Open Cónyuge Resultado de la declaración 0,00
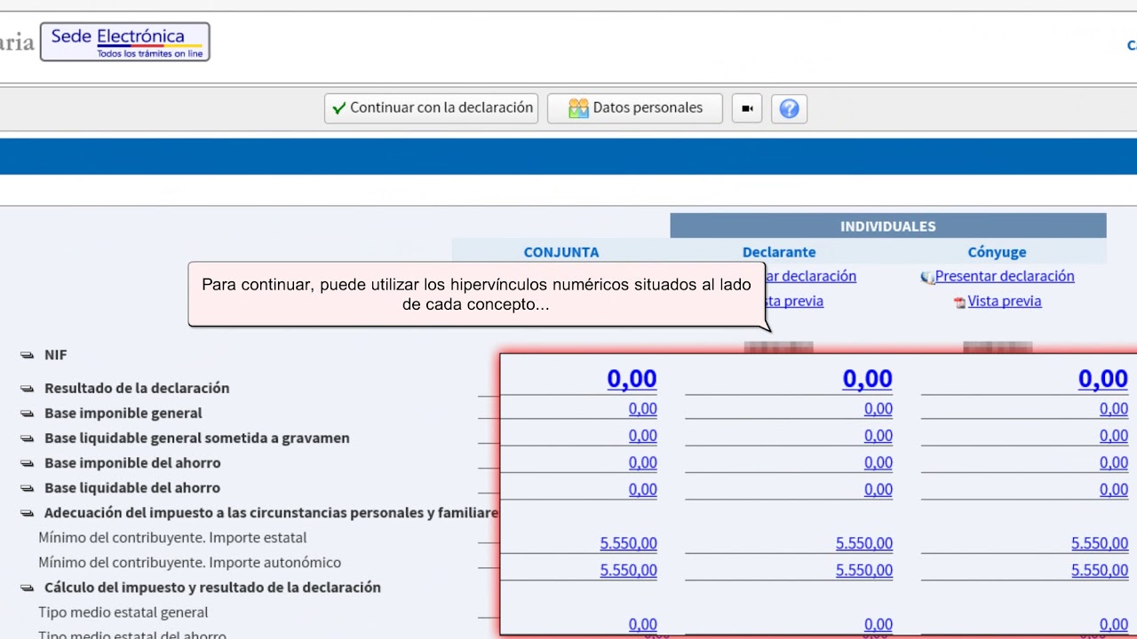This screenshot has width=1137, height=639. click(1103, 379)
